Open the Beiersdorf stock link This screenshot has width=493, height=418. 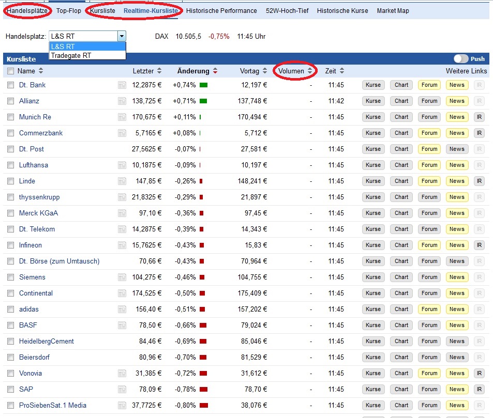34,358
